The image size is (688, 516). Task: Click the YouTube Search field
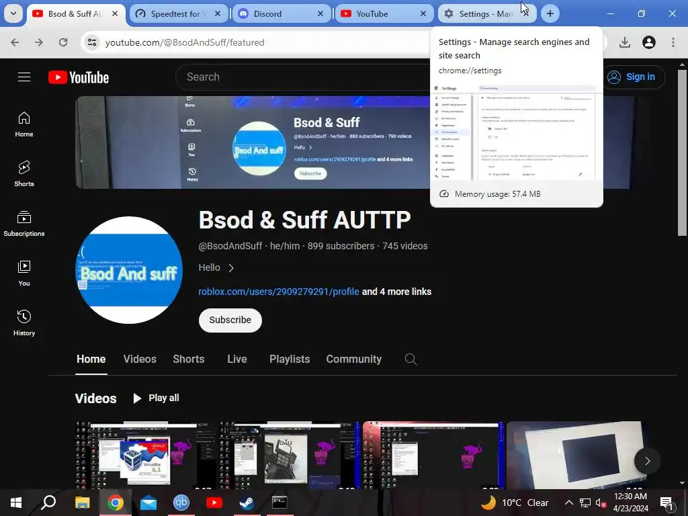tap(303, 77)
